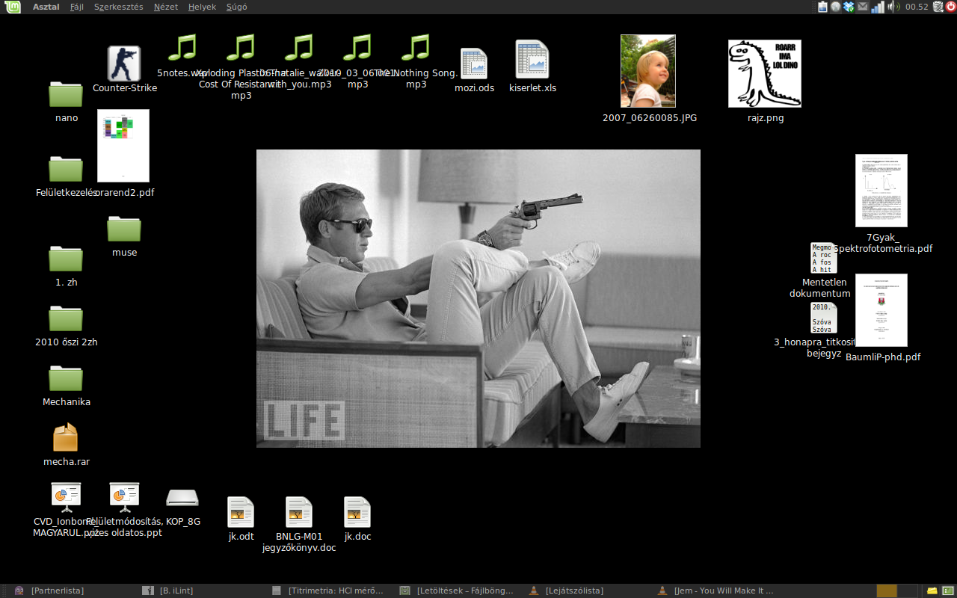
Task: Open the Linux Mint logo menu
Action: (x=13, y=7)
